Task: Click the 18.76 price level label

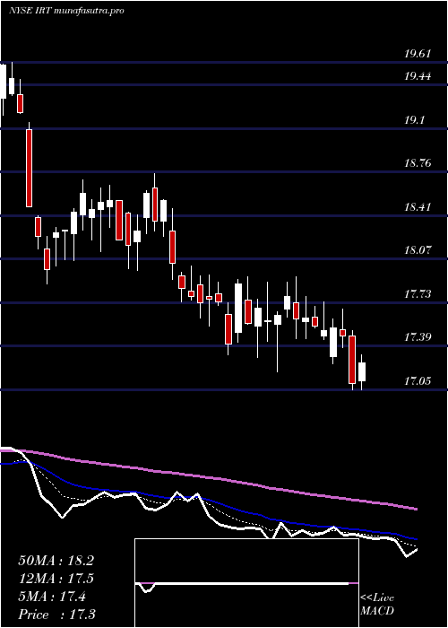Action: pos(418,163)
